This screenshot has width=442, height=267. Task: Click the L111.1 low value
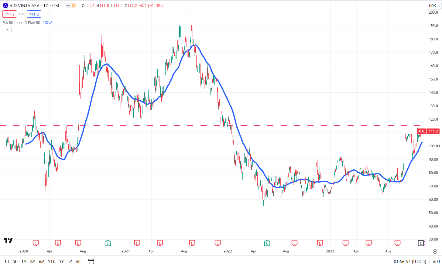pos(117,5)
